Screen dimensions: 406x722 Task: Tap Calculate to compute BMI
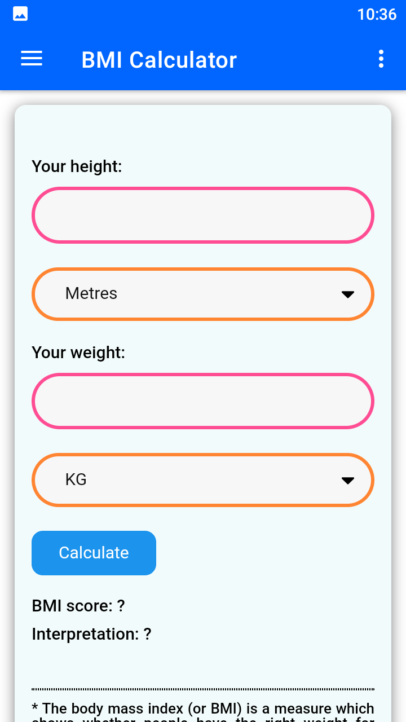(94, 553)
